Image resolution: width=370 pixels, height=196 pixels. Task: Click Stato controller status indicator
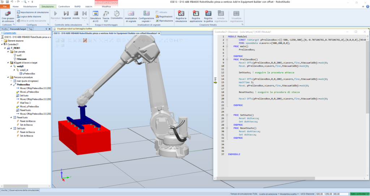click(360, 194)
